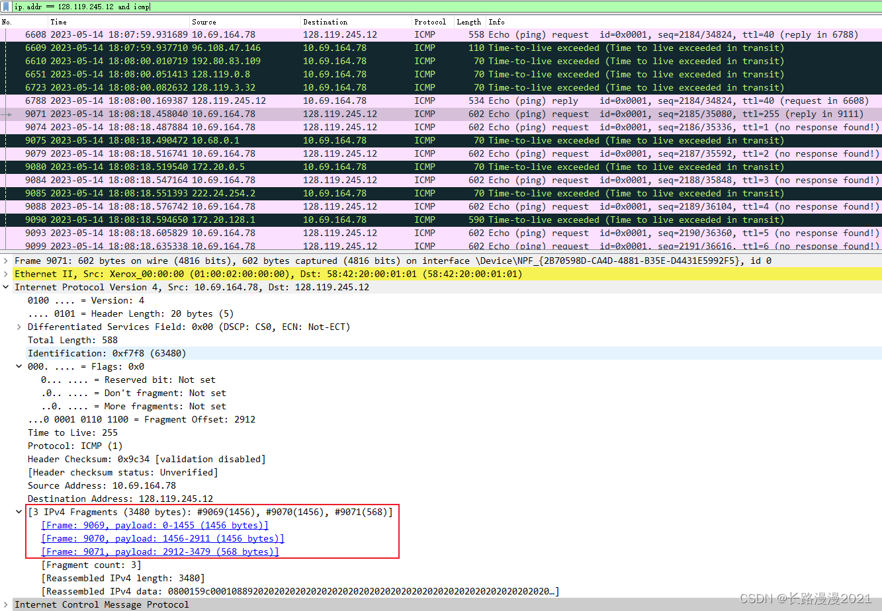Select the 'Destination Address: 128.119.245.12' field
The width and height of the screenshot is (882, 611).
[120, 499]
